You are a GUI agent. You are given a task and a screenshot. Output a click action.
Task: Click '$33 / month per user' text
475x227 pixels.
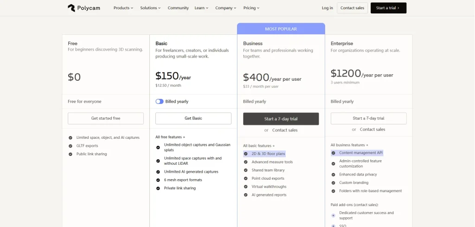point(261,86)
